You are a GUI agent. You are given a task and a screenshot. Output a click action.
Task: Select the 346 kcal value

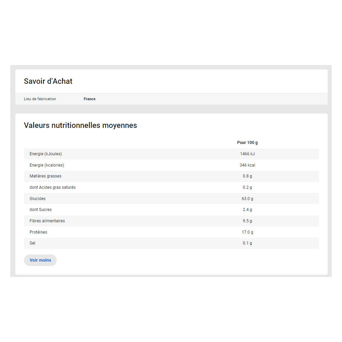(x=247, y=165)
